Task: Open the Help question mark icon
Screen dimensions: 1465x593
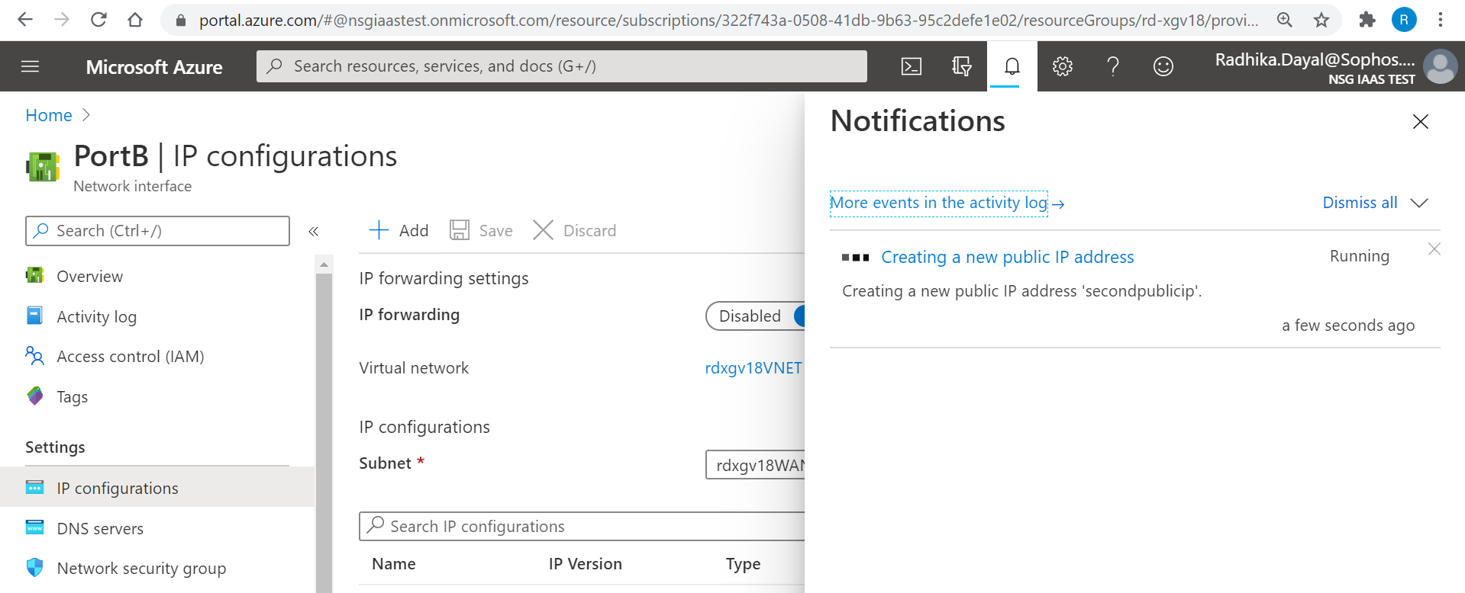Action: coord(1113,66)
